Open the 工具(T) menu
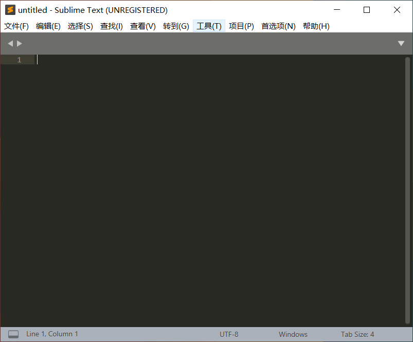Image resolution: width=413 pixels, height=342 pixels. click(209, 26)
